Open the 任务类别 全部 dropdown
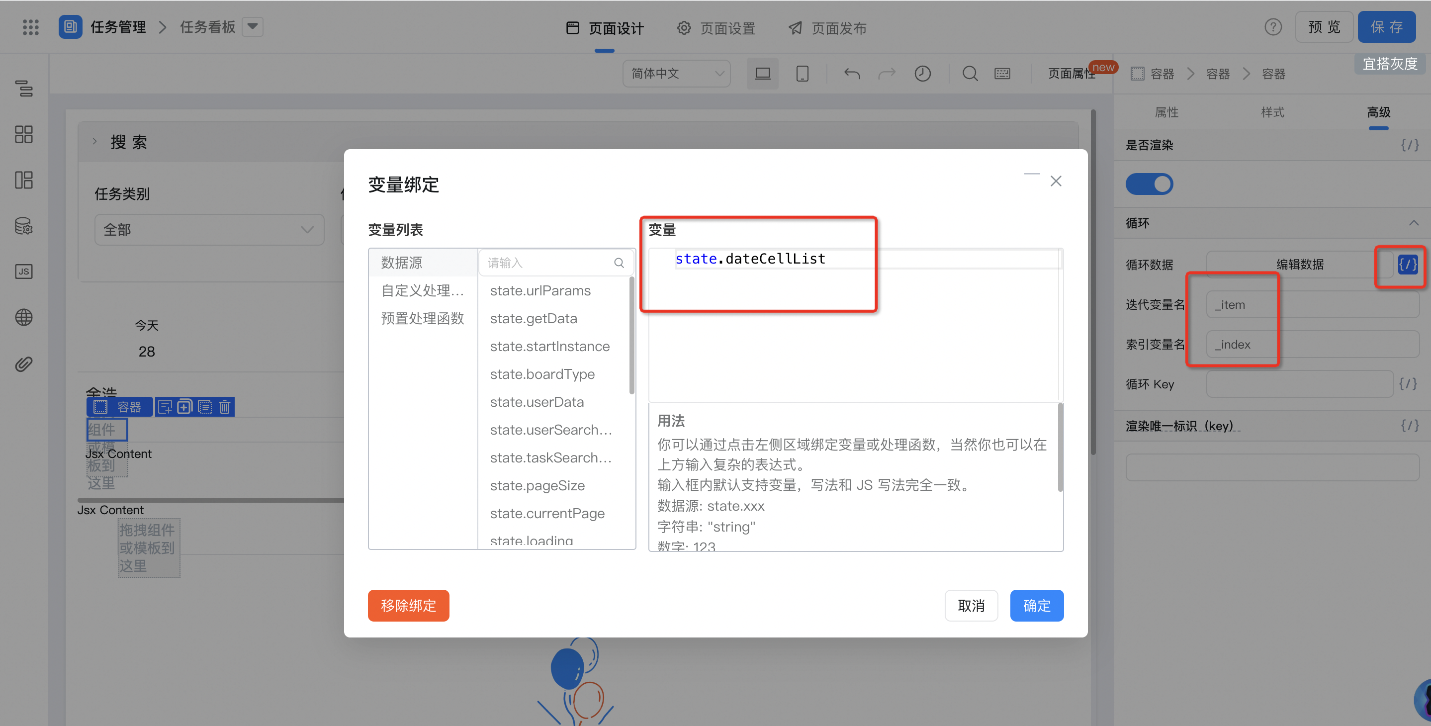Image resolution: width=1431 pixels, height=726 pixels. point(209,229)
